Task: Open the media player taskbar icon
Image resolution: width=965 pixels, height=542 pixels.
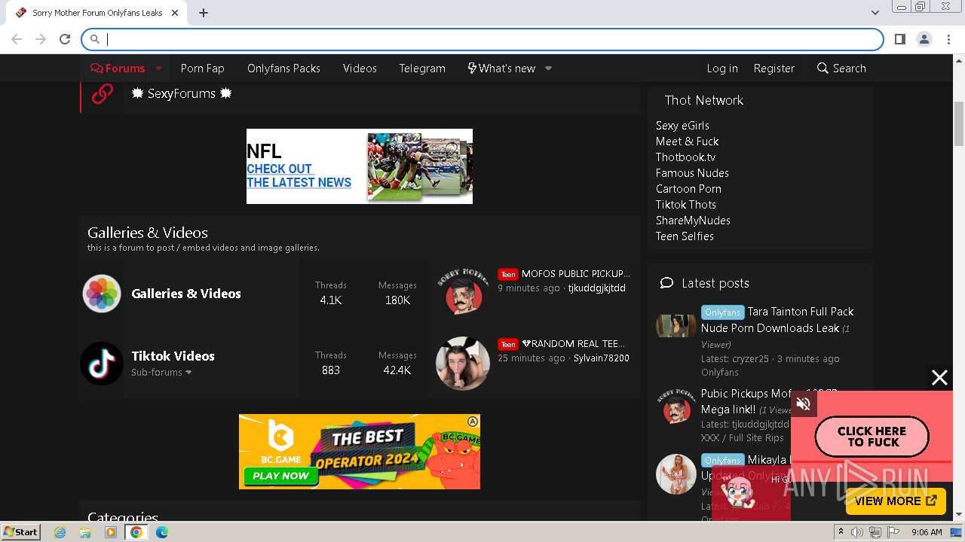Action: [111, 532]
